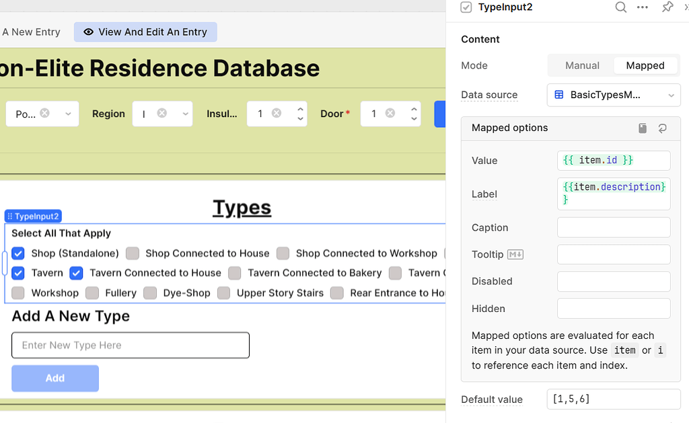Increment the Insul... value with up arrow
The height and width of the screenshot is (423, 689).
(301, 109)
